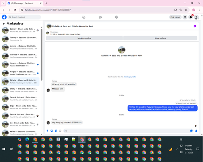Attach a photo file icon
This screenshot has width=203, height=162.
tap(52, 131)
